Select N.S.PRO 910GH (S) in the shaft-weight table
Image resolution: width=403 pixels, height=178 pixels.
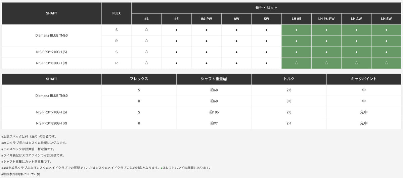coord(52,112)
